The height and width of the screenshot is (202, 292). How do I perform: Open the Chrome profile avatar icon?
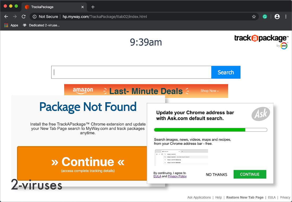click(x=277, y=17)
